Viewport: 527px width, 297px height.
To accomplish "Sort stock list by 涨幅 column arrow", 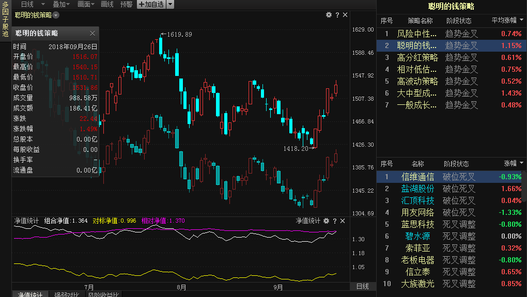I will (x=522, y=163).
